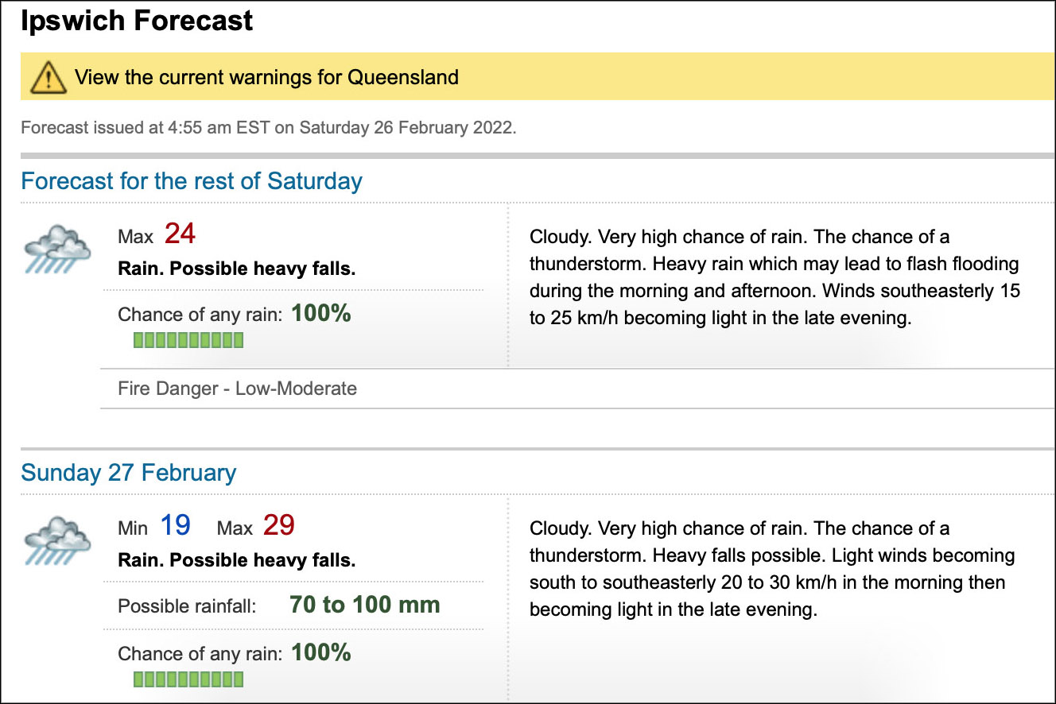1056x704 pixels.
Task: Click Sunday's 100% chance of rain value
Action: coord(320,653)
